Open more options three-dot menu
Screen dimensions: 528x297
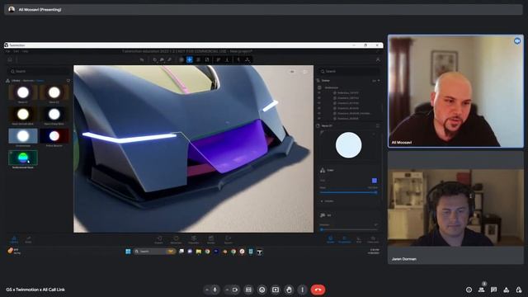point(303,290)
